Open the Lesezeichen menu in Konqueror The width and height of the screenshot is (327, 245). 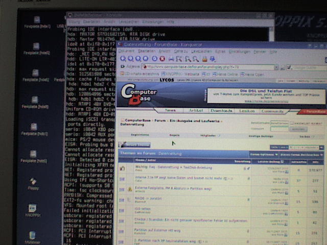coord(201,52)
